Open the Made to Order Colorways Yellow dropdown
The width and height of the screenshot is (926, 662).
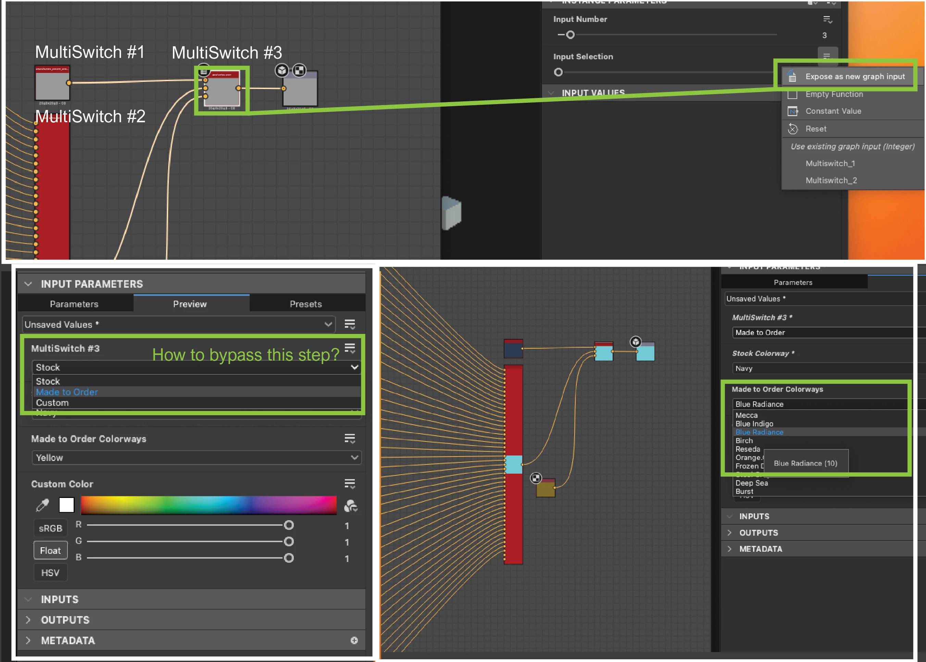pyautogui.click(x=196, y=457)
